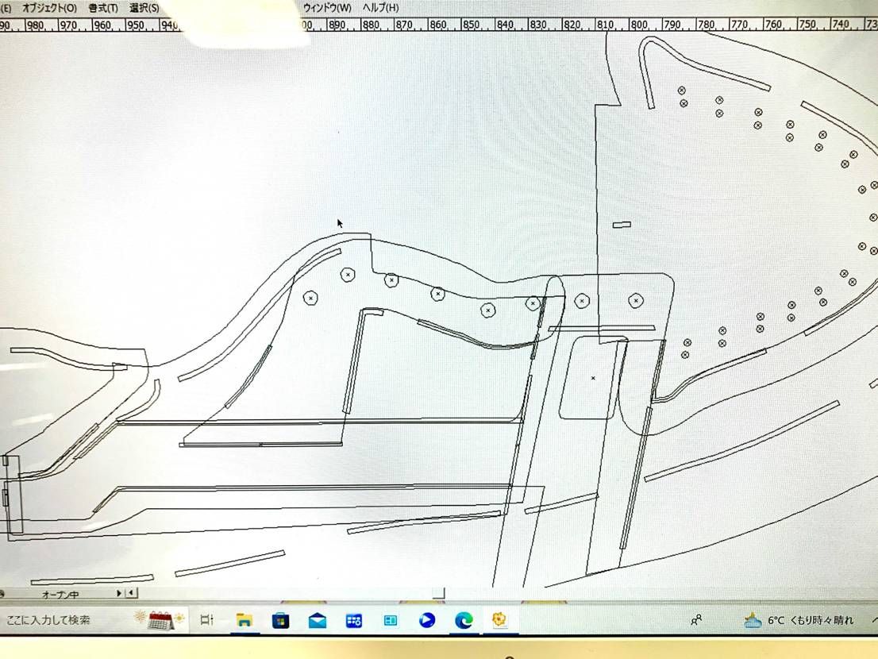The height and width of the screenshot is (659, 878).
Task: Open the オブジェクト(O) menu
Action: (49, 8)
